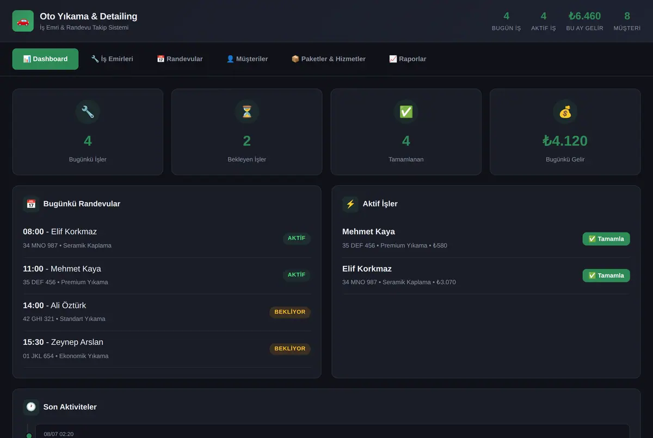Image resolution: width=653 pixels, height=438 pixels.
Task: Click the BUGÜN İŞ header stat
Action: pyautogui.click(x=506, y=21)
